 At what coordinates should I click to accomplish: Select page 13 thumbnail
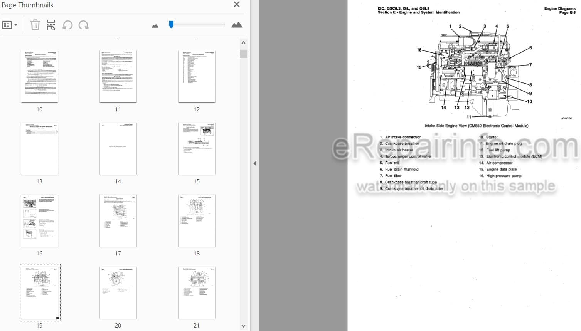tap(39, 149)
